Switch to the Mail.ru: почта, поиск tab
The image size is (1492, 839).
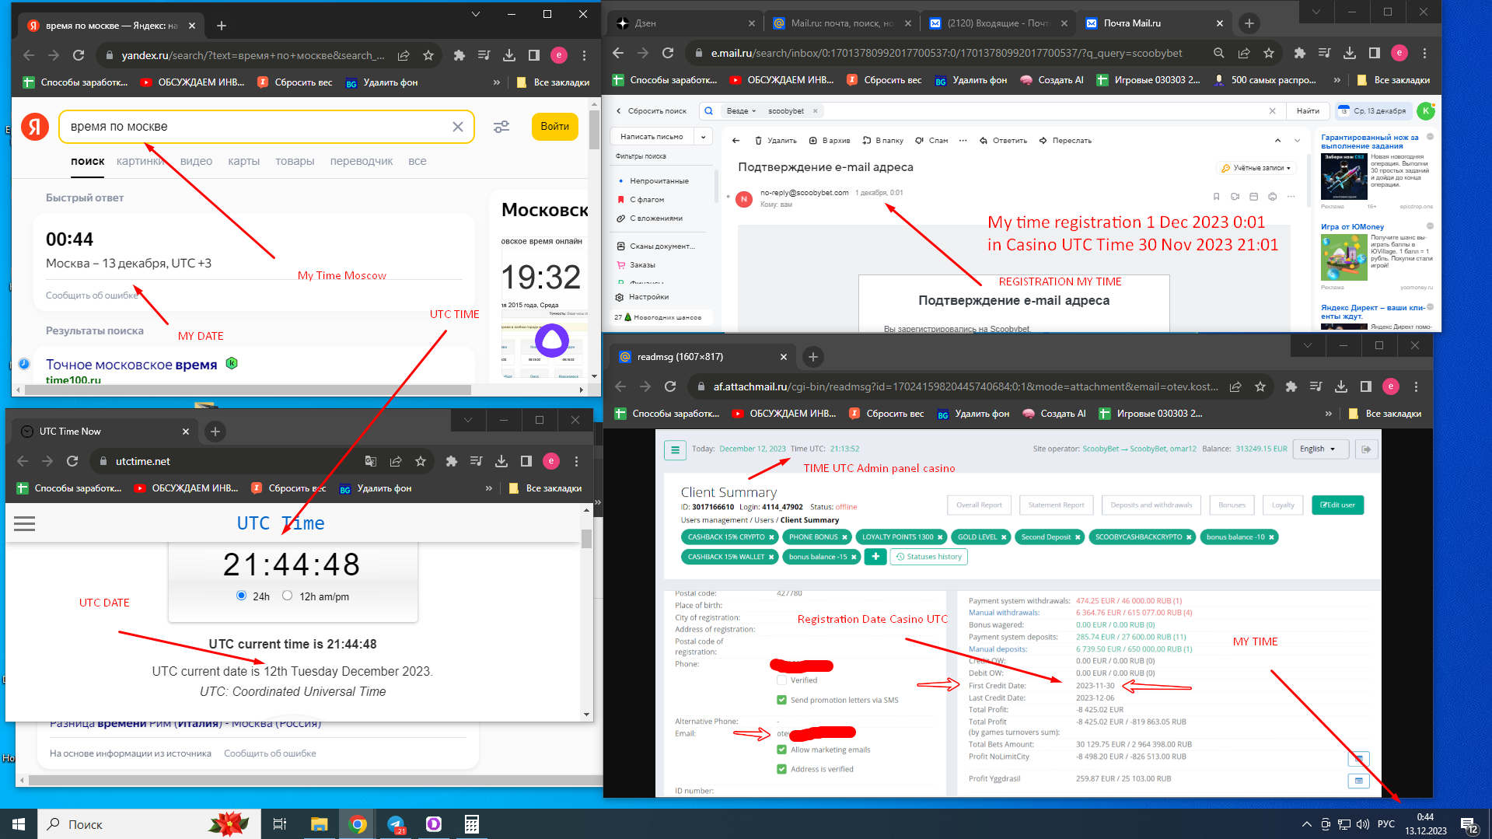click(842, 23)
